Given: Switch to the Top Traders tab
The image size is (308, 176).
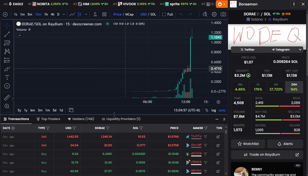Looking at the screenshot, I should [48, 119].
